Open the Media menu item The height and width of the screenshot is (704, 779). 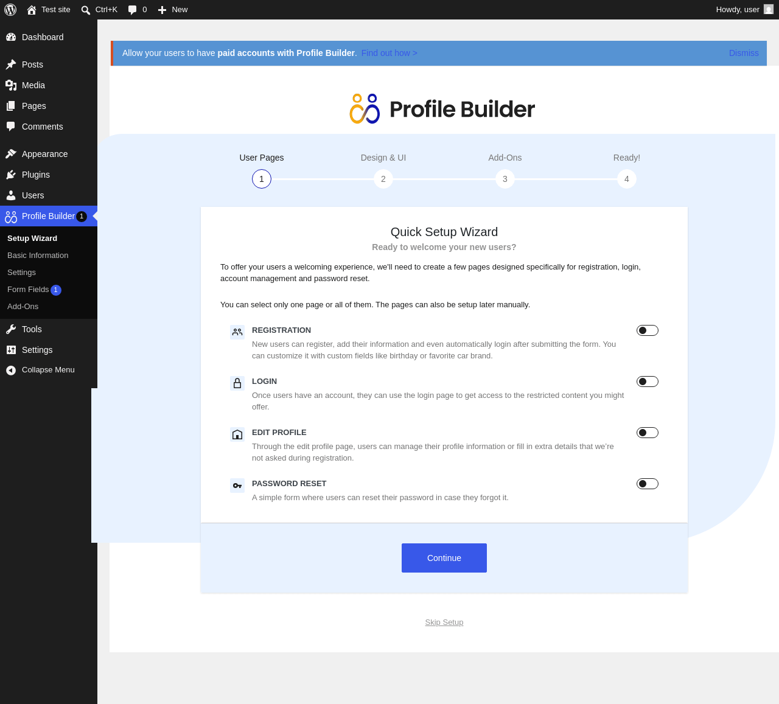(x=49, y=85)
